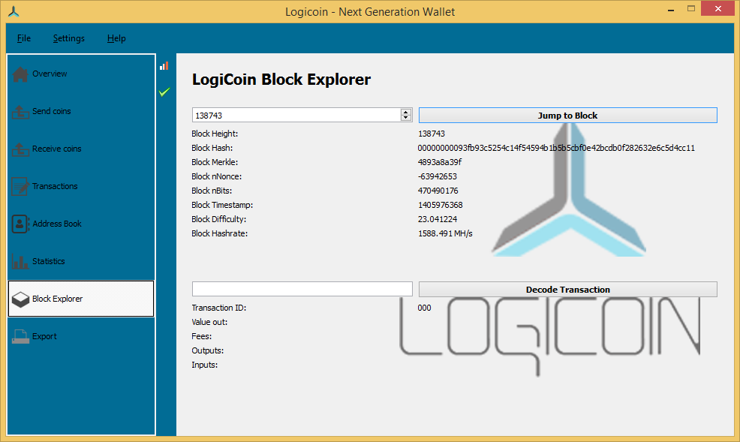Click the green sync checkmark icon

click(164, 92)
